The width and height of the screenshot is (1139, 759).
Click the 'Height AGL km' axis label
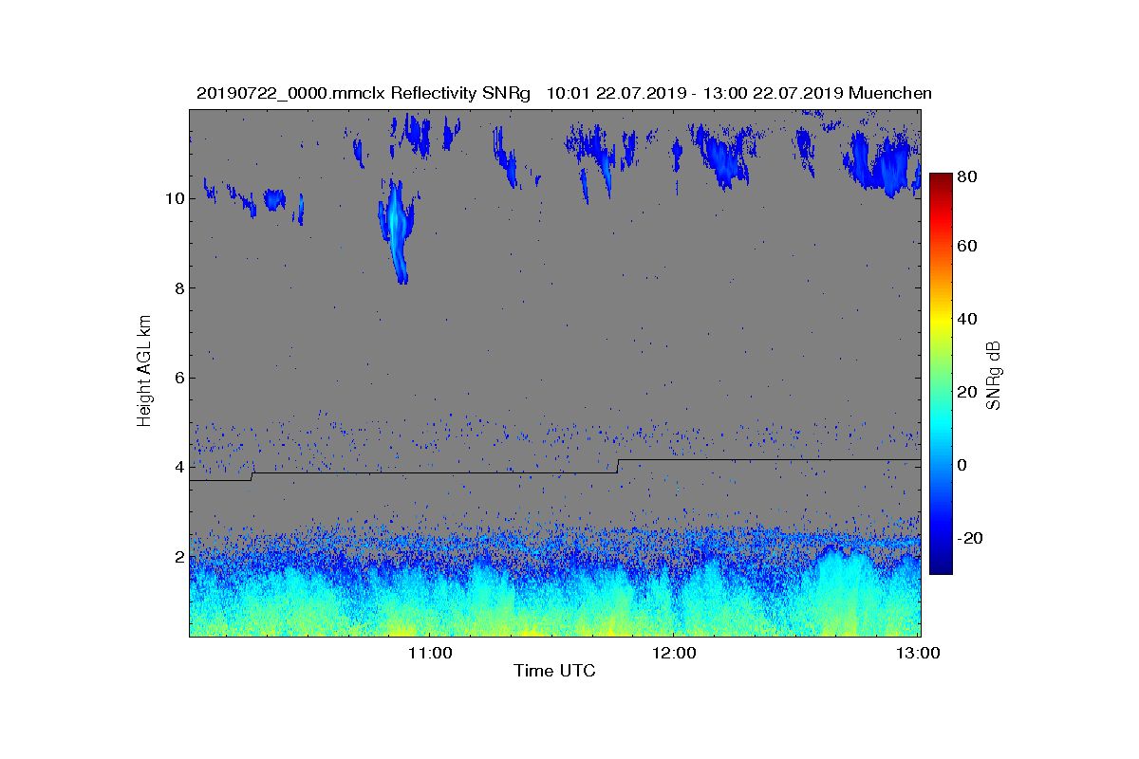point(144,372)
